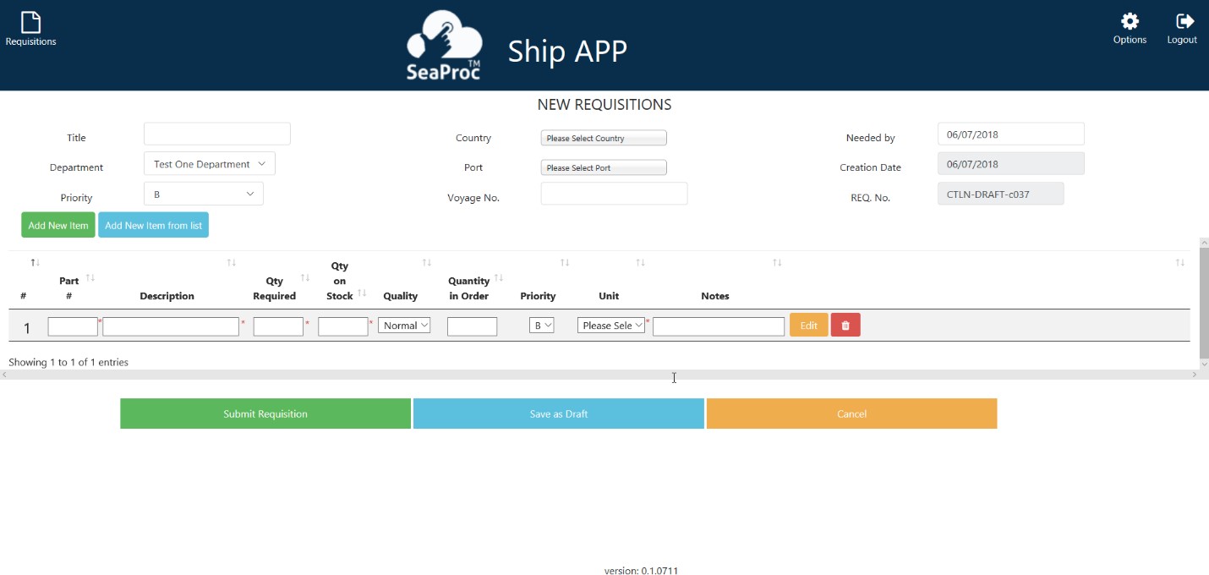Sort by the # column arrows
Image resolution: width=1209 pixels, height=575 pixels.
[36, 263]
